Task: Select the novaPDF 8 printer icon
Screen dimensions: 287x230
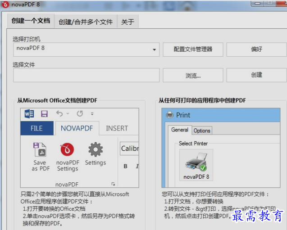Action: pos(196,165)
